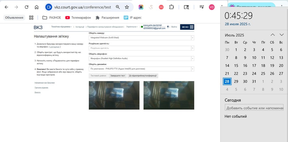
Task: Open the apps grid icon in bookmarks bar
Action: click(31, 18)
